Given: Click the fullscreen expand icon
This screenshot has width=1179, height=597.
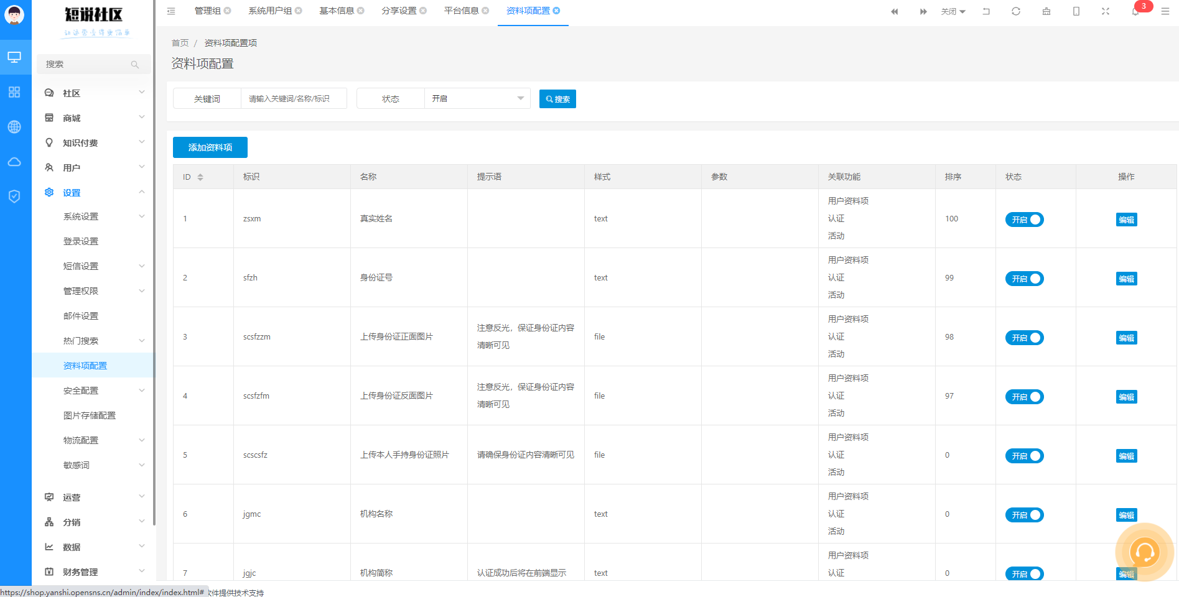Looking at the screenshot, I should 1106,11.
